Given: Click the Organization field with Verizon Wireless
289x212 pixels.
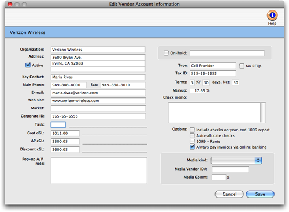Looking at the screenshot, I should (98, 50).
